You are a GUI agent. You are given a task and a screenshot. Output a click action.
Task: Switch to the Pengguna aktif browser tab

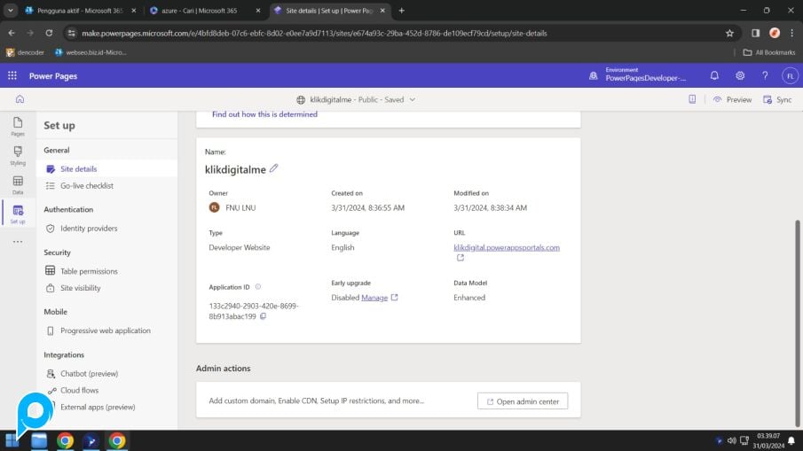coord(75,11)
